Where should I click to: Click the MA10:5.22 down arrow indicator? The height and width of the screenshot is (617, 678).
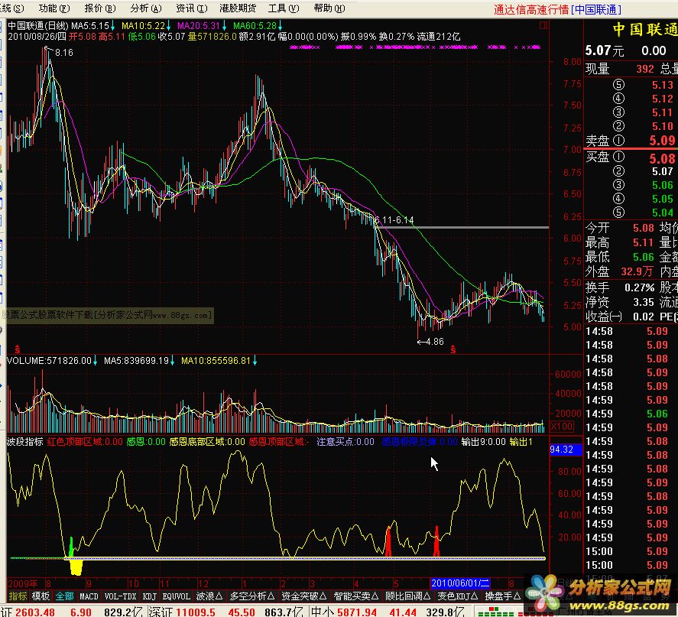pos(168,25)
